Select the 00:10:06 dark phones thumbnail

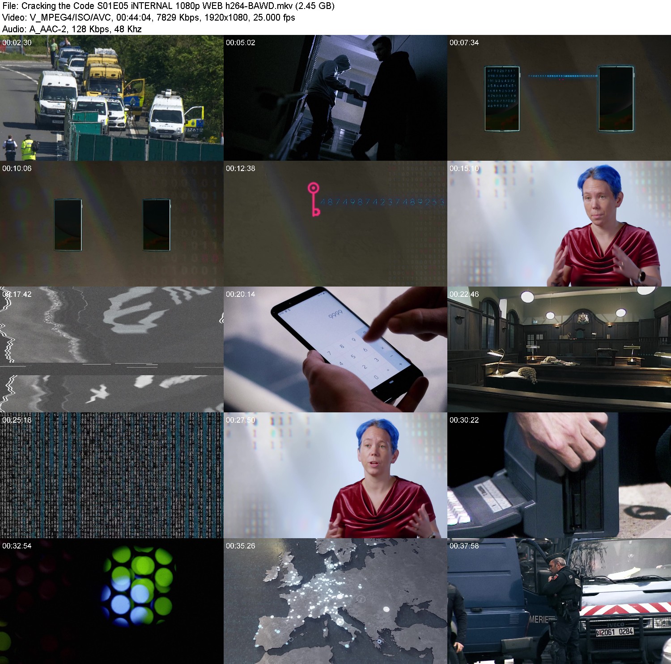(111, 224)
